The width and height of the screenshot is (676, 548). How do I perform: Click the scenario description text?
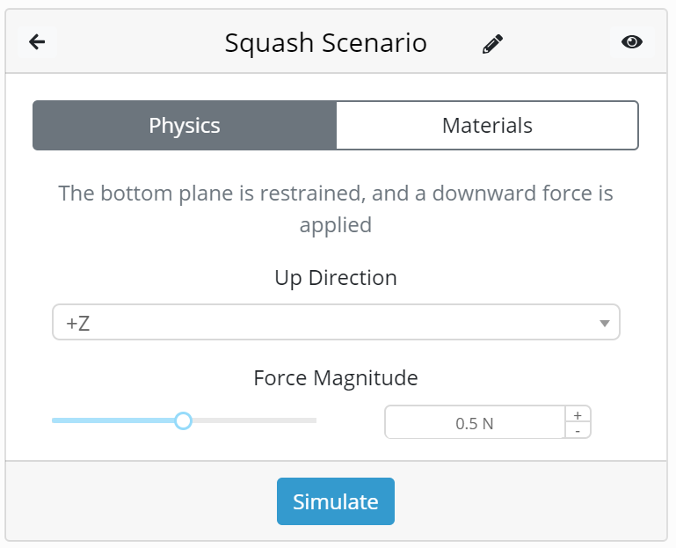[336, 208]
